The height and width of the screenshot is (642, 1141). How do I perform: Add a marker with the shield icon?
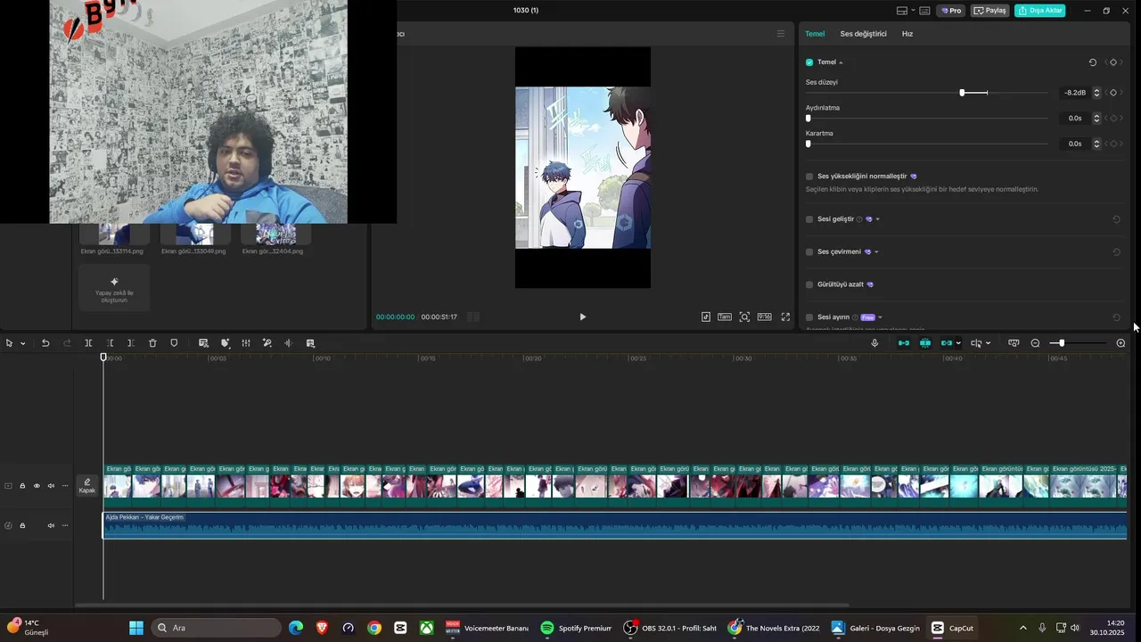pos(174,343)
